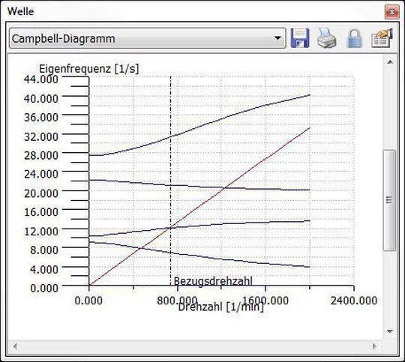Click the horizontal scrollbar left arrow
Screen dimensions: 405x362
point(15,346)
